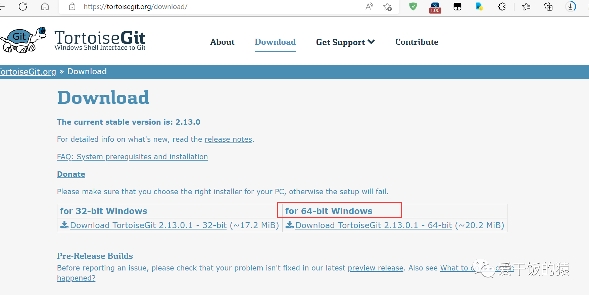The width and height of the screenshot is (589, 295).
Task: Click the 32-bit download arrow icon
Action: (64, 224)
